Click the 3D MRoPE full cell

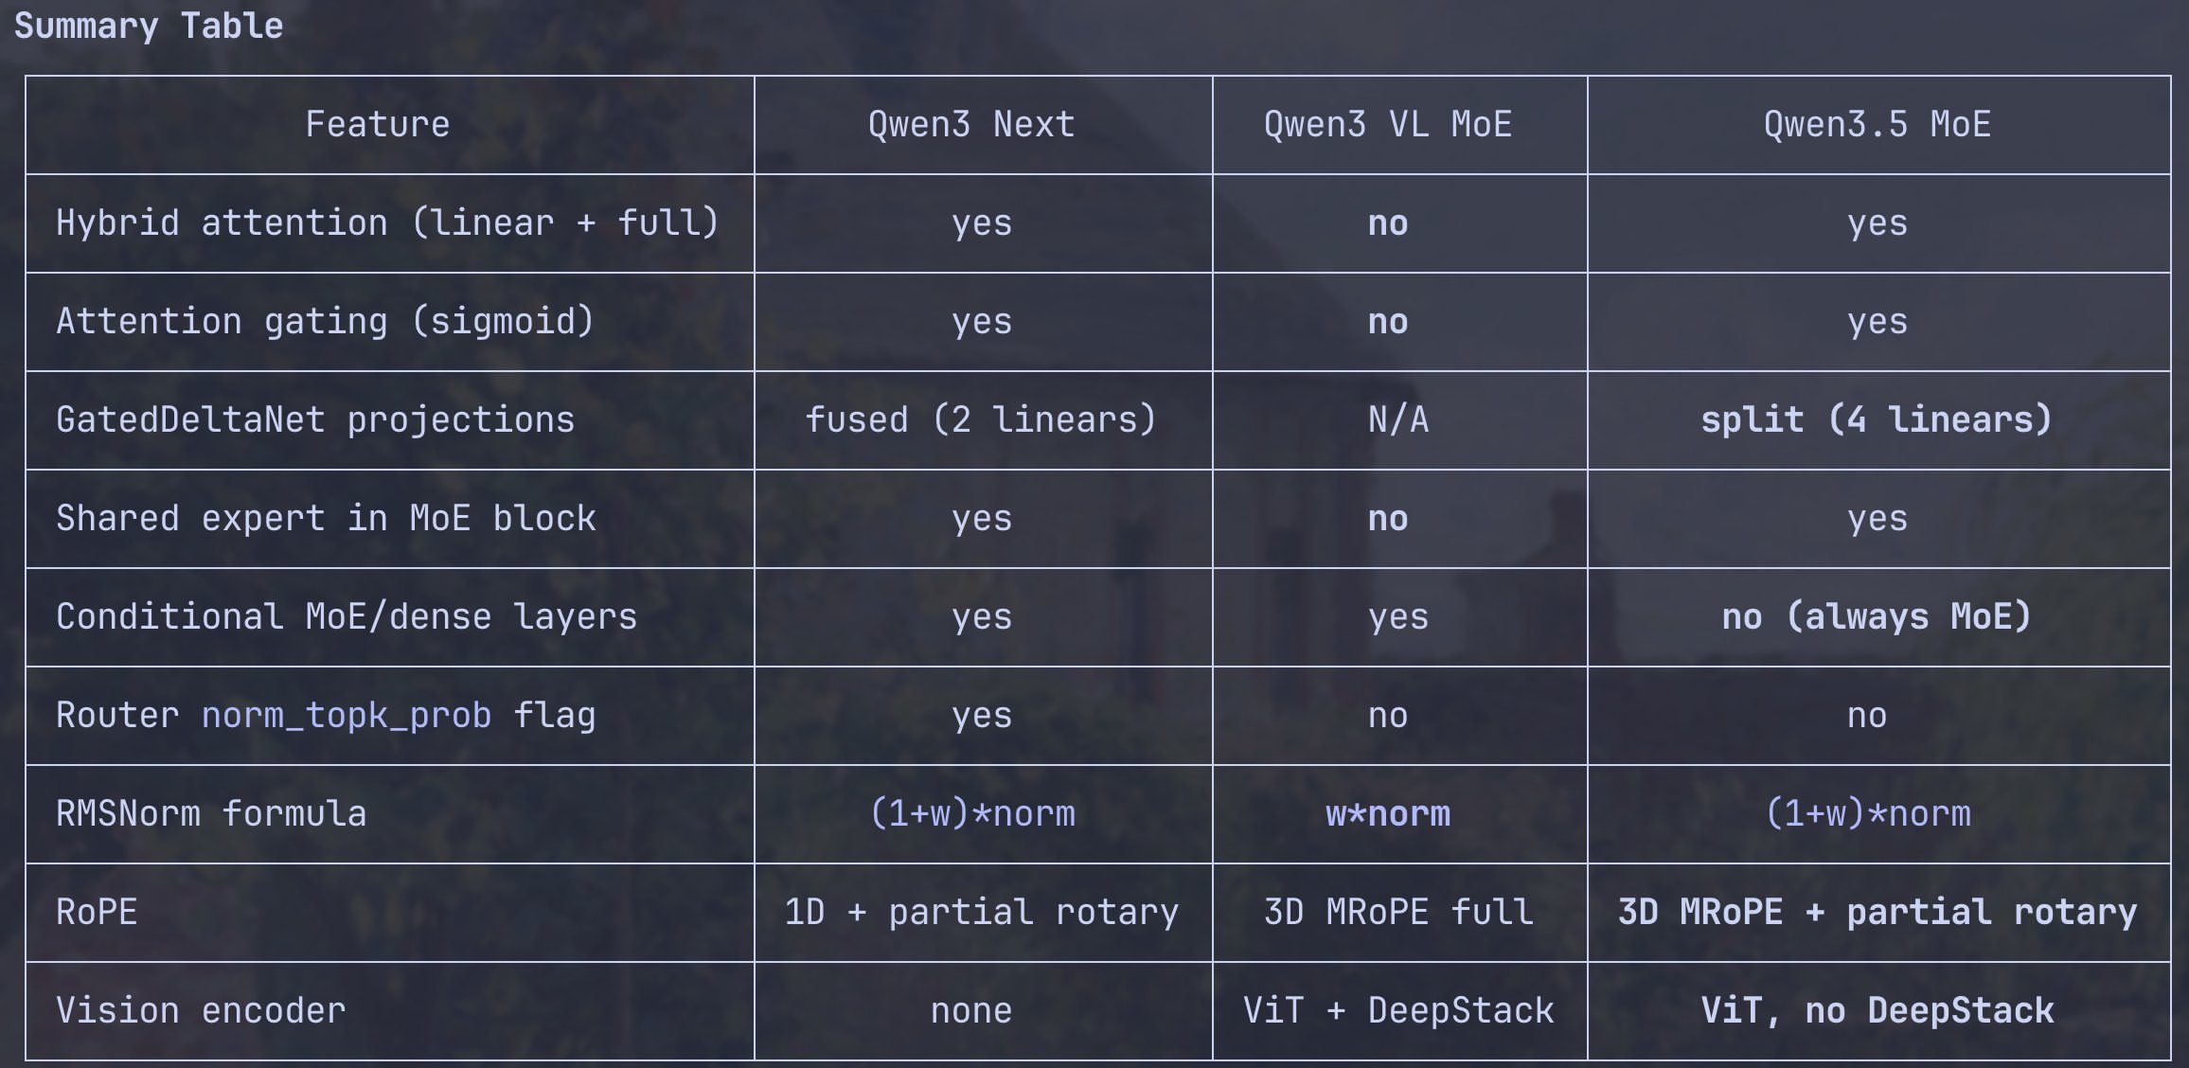pos(1398,912)
